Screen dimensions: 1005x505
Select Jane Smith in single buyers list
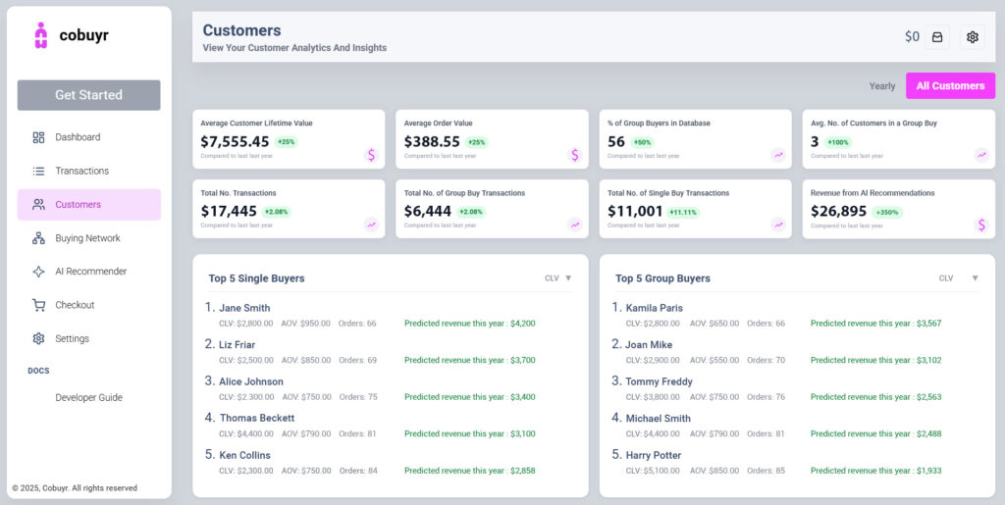pos(244,308)
